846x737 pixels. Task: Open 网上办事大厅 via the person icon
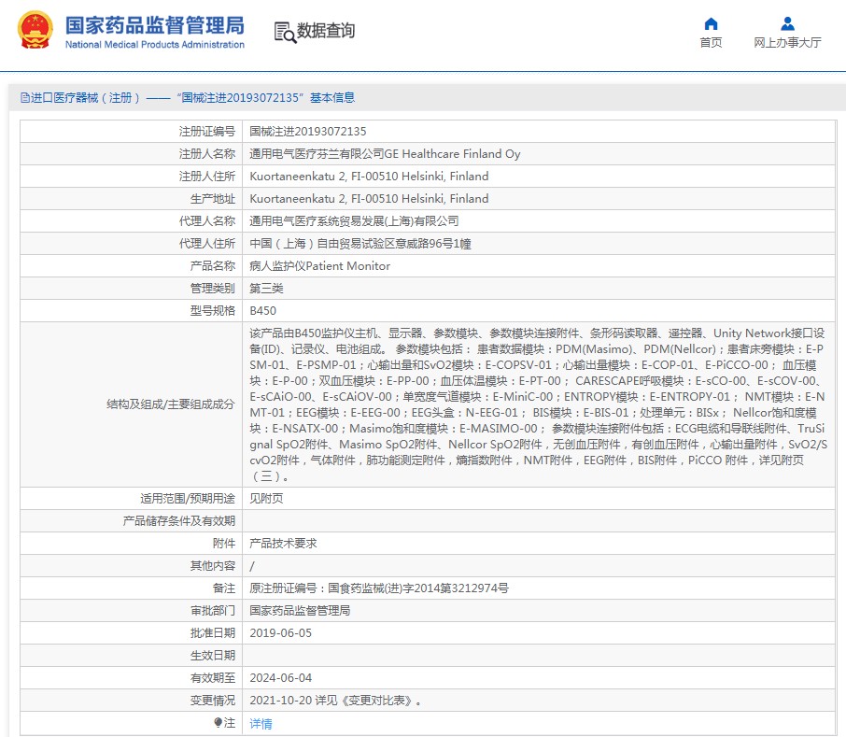click(x=787, y=24)
